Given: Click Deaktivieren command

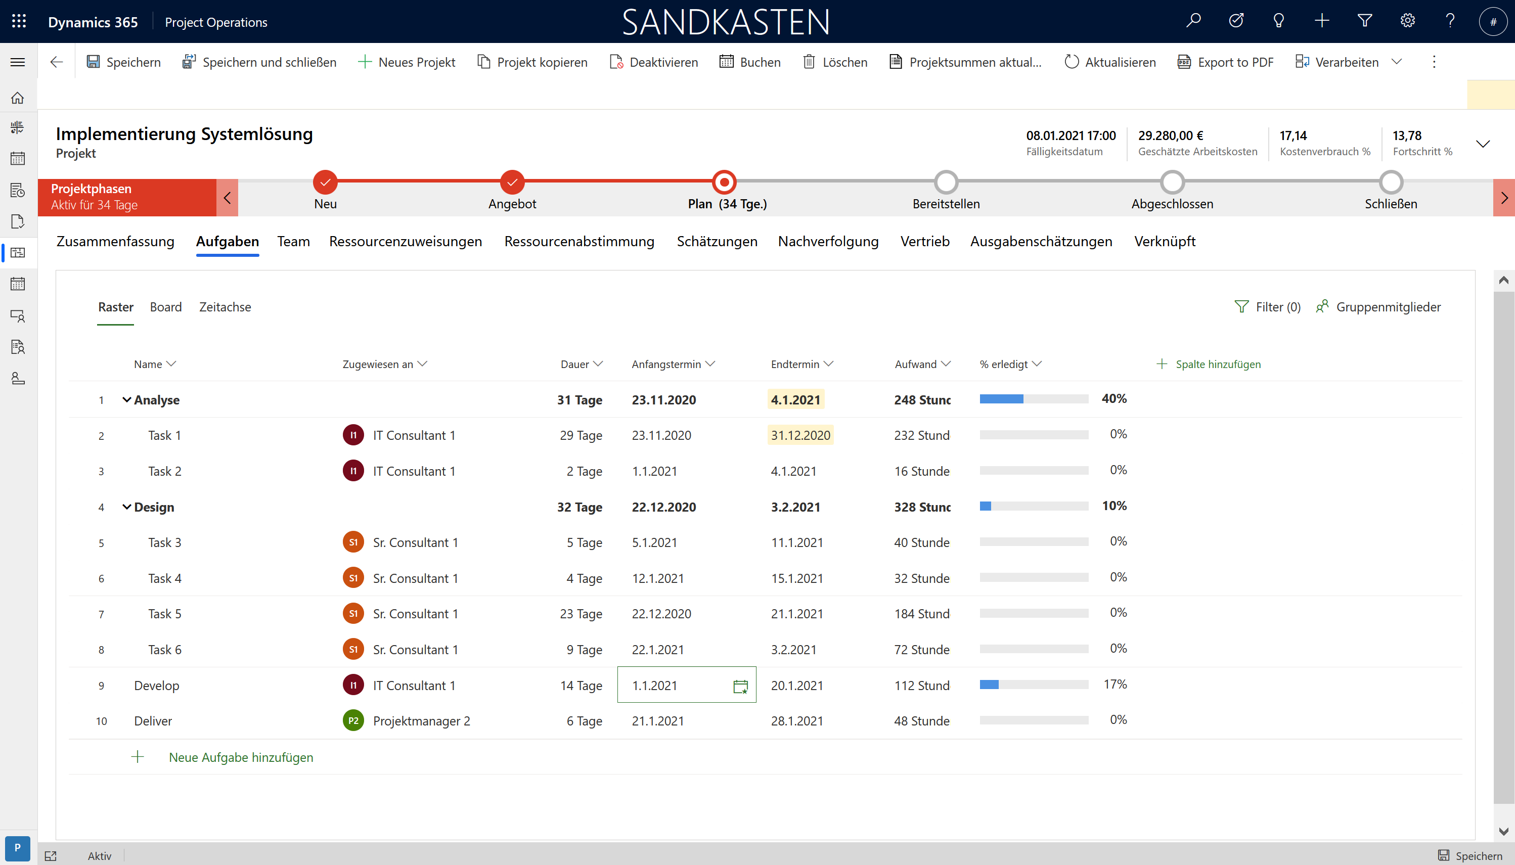Looking at the screenshot, I should 653,62.
